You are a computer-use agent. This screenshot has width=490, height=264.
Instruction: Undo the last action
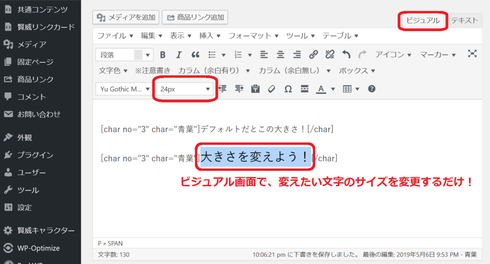pyautogui.click(x=346, y=55)
